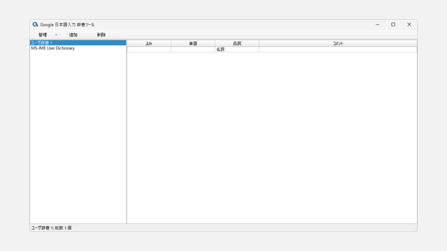Viewport: 447px width, 251px height.
Task: Open the 名詞 part-of-speech cell
Action: [x=237, y=50]
